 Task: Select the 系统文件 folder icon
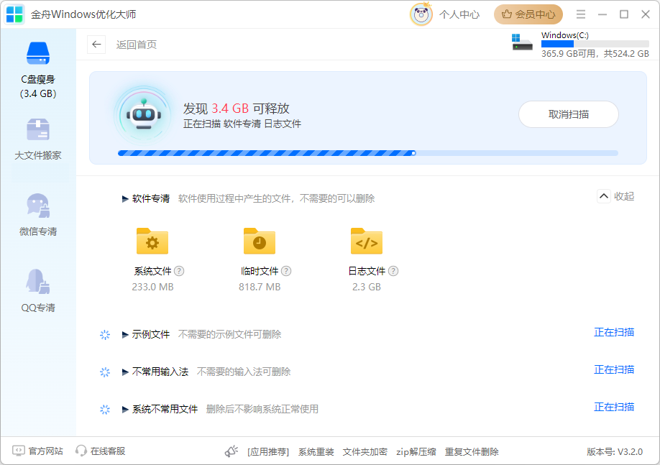tap(152, 241)
